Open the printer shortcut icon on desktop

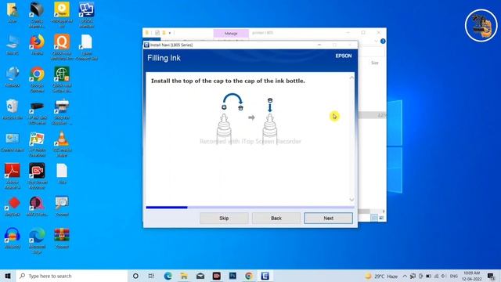pyautogui.click(x=62, y=111)
